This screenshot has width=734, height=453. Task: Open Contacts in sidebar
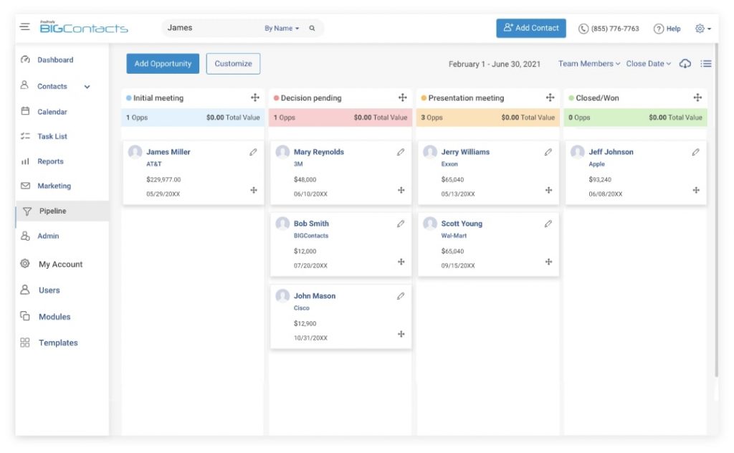tap(52, 87)
